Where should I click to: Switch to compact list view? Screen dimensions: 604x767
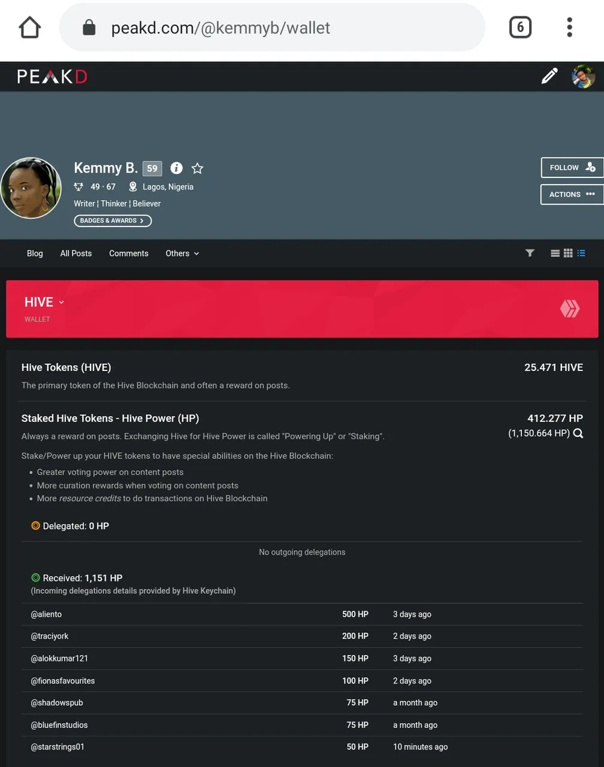point(581,253)
